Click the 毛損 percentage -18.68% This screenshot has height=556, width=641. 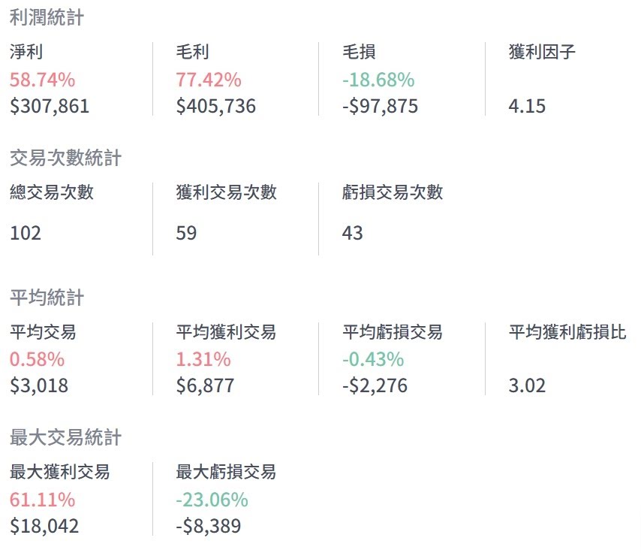(x=378, y=80)
